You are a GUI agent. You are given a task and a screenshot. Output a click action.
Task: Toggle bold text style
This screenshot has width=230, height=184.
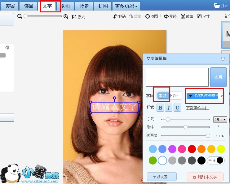pyautogui.click(x=160, y=108)
